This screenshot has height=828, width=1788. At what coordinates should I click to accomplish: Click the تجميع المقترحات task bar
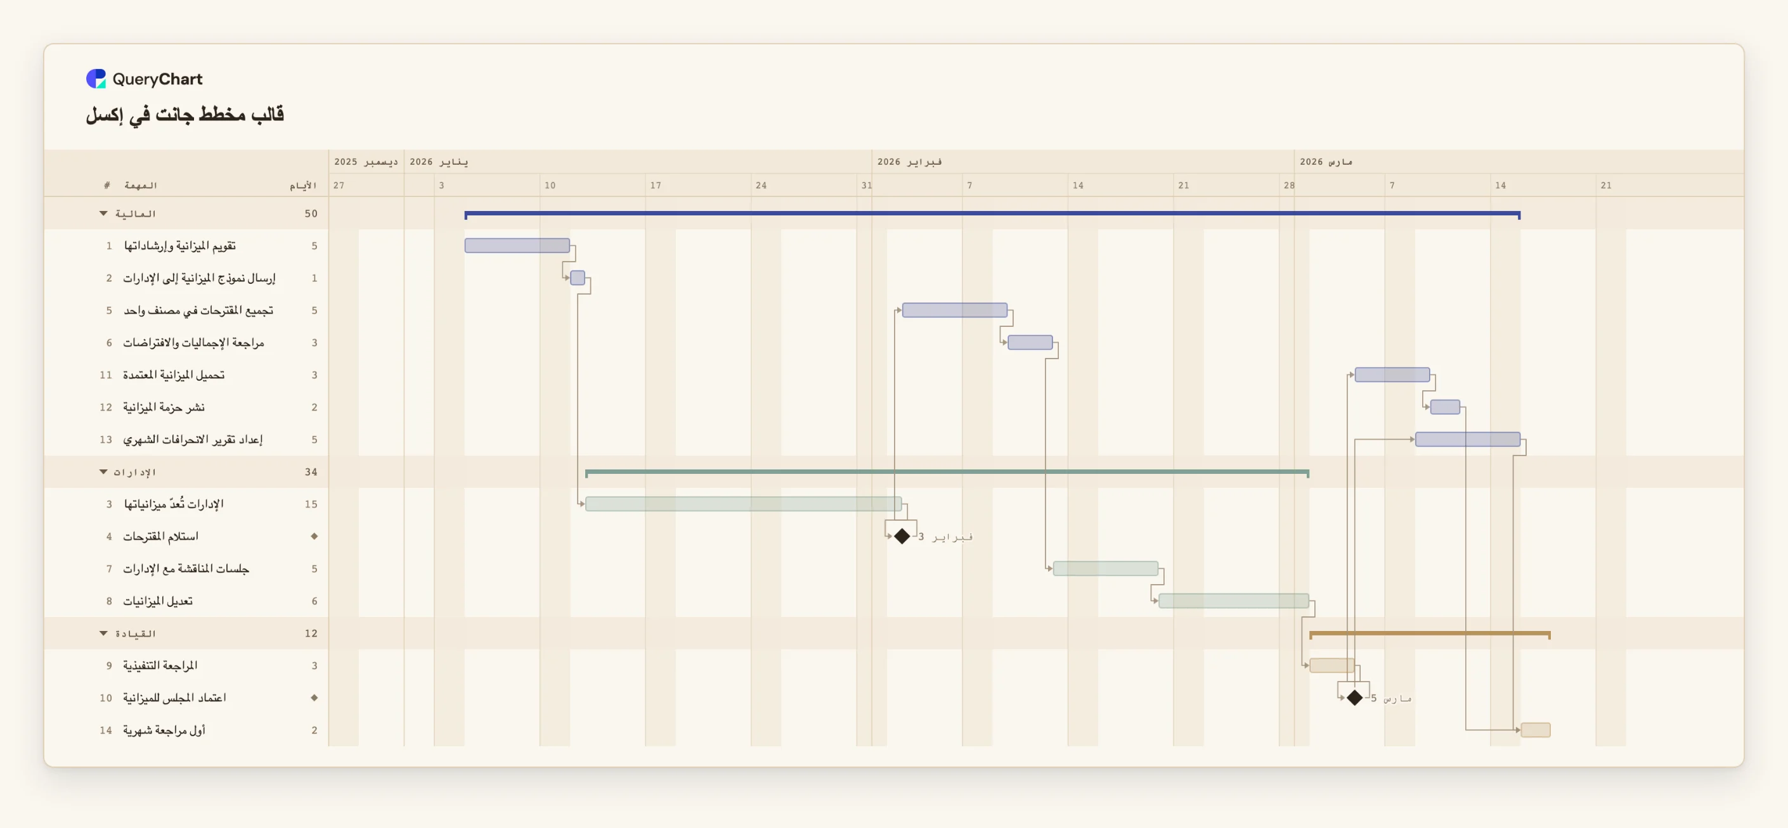[954, 310]
